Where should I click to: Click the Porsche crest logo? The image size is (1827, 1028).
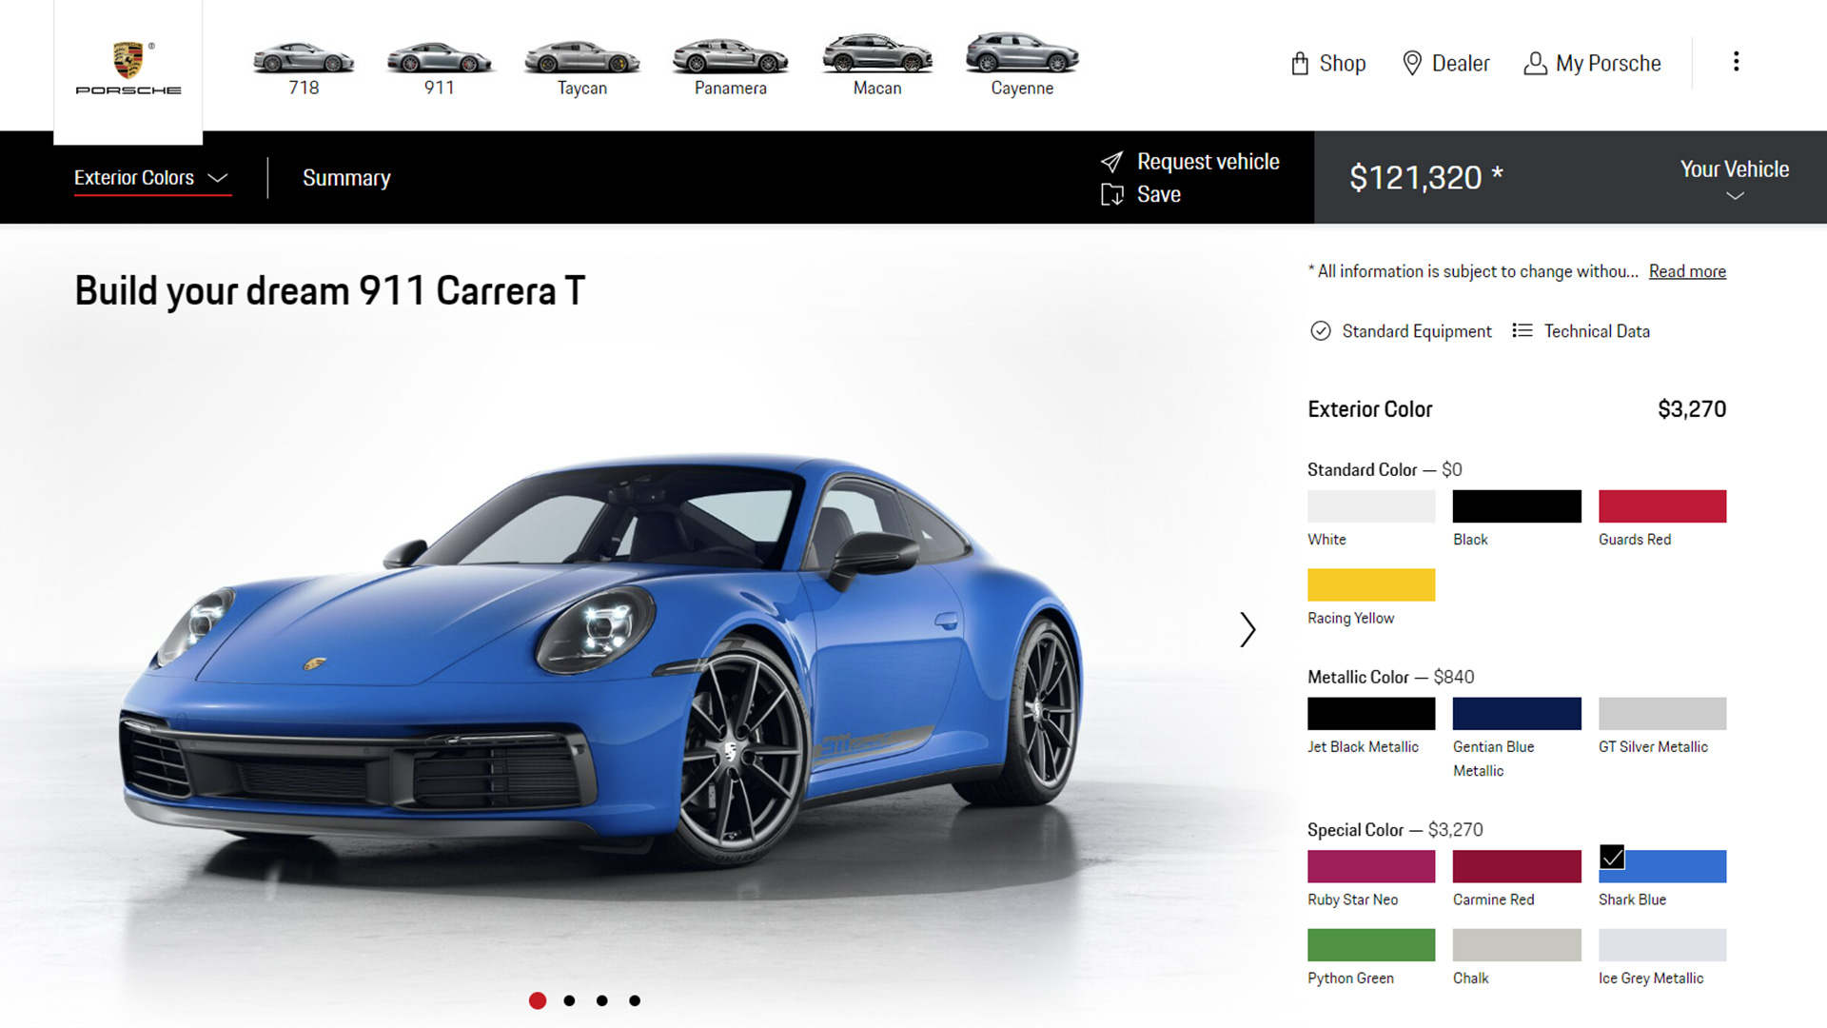point(128,61)
